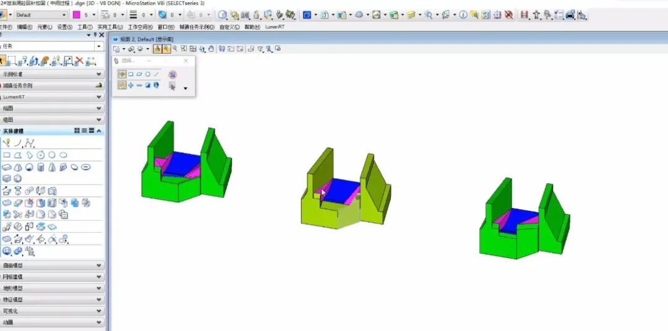The height and width of the screenshot is (331, 668).
Task: Click the magenta active color swatch
Action: [77, 14]
